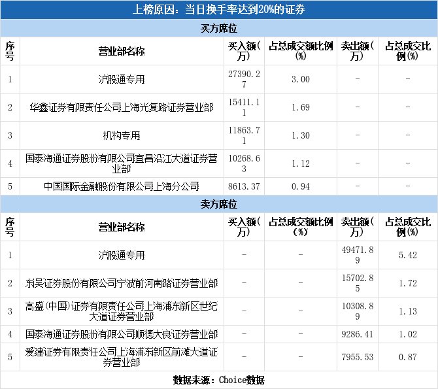Click 占总成交比例(%) header in seller table

pyautogui.click(x=408, y=227)
